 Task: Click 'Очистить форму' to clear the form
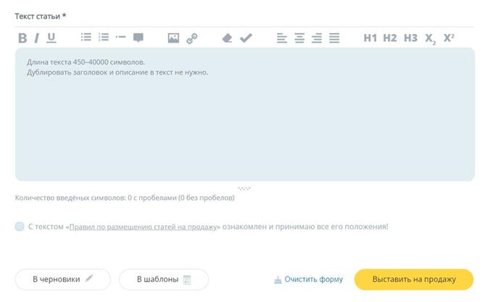(308, 279)
